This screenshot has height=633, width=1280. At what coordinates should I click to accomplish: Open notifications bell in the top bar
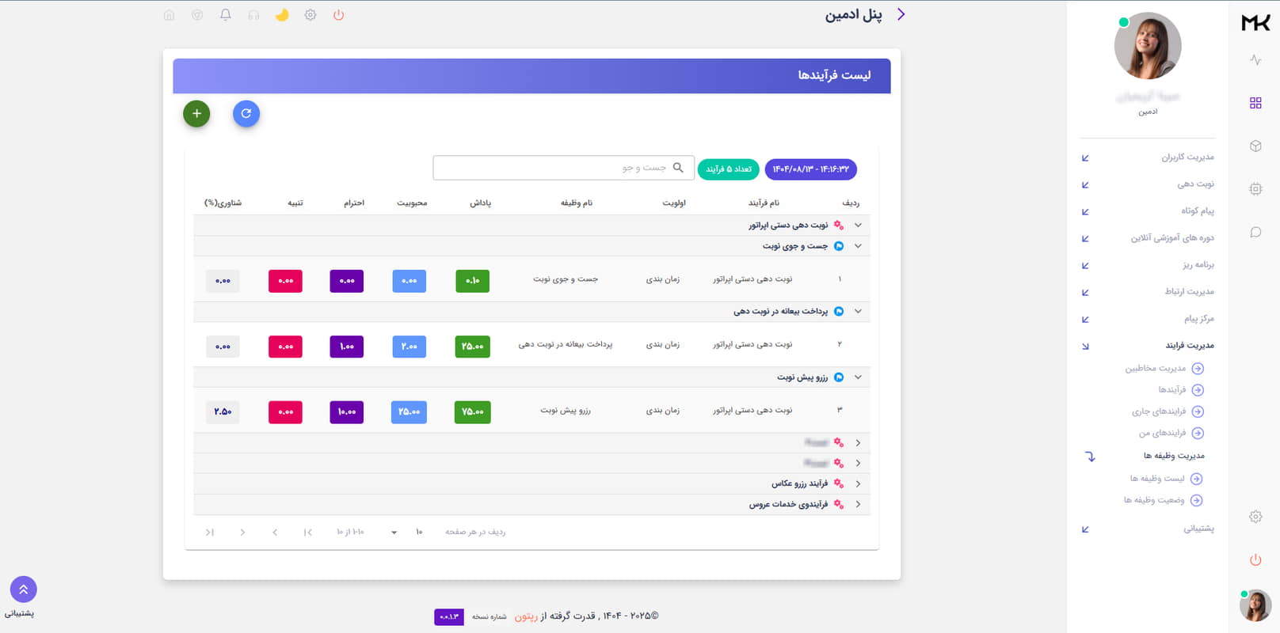[226, 15]
